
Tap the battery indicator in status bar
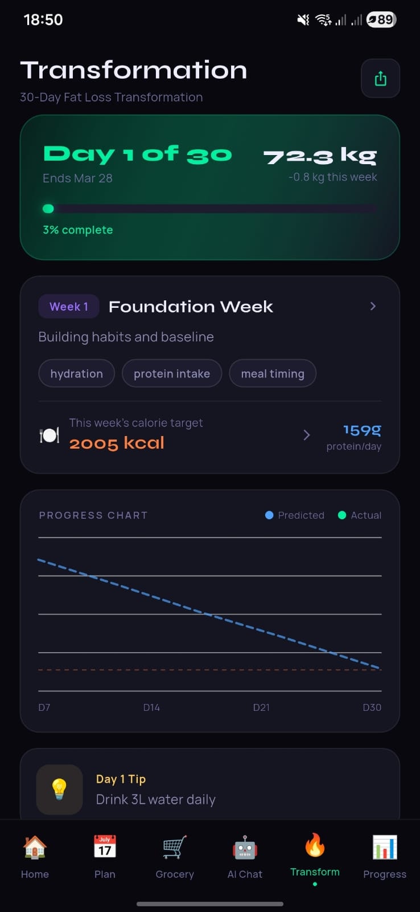(x=381, y=20)
